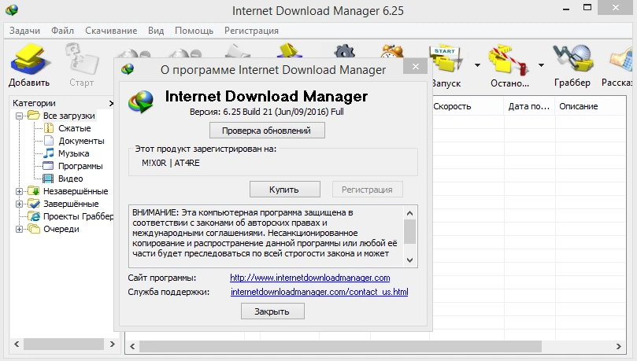
Task: Open the Файл menu
Action: pos(62,31)
